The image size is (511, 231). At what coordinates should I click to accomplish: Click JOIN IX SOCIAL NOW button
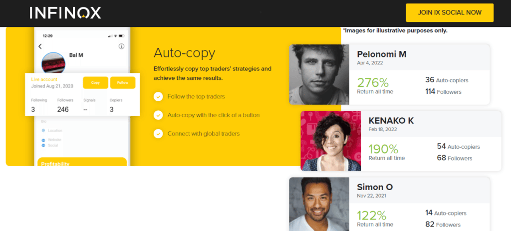click(450, 12)
